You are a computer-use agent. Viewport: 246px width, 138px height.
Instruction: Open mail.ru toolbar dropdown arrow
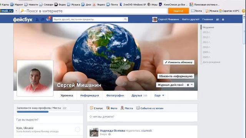pos(16,11)
